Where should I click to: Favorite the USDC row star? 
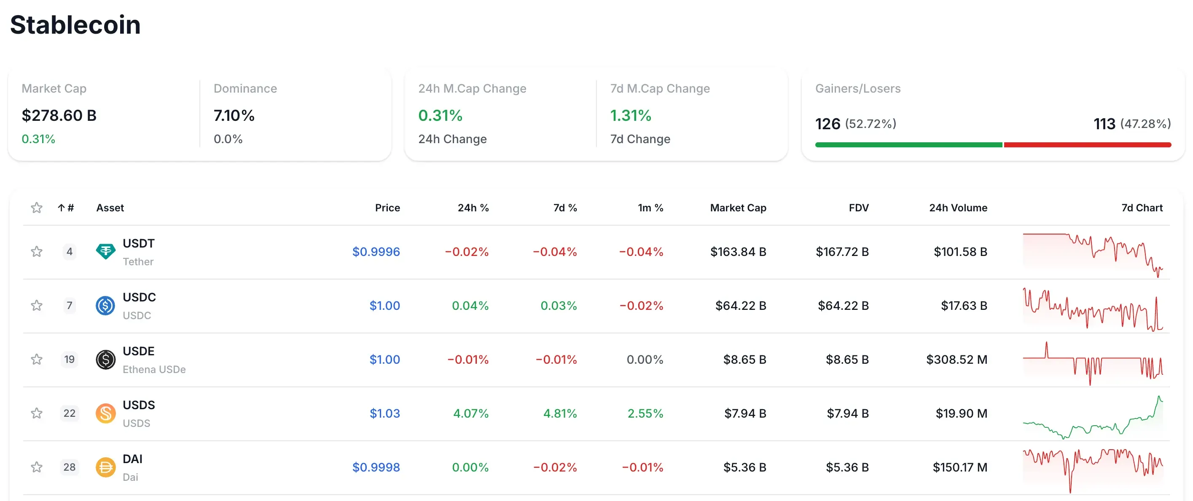pos(37,305)
